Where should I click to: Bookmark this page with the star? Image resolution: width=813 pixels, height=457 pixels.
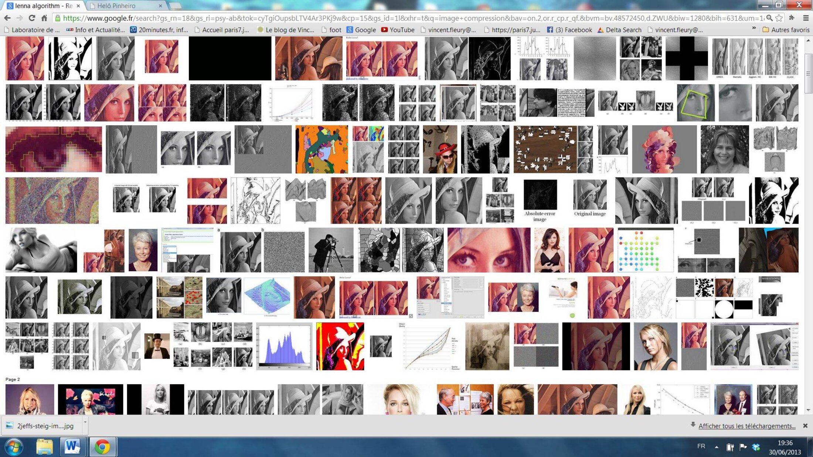(779, 18)
